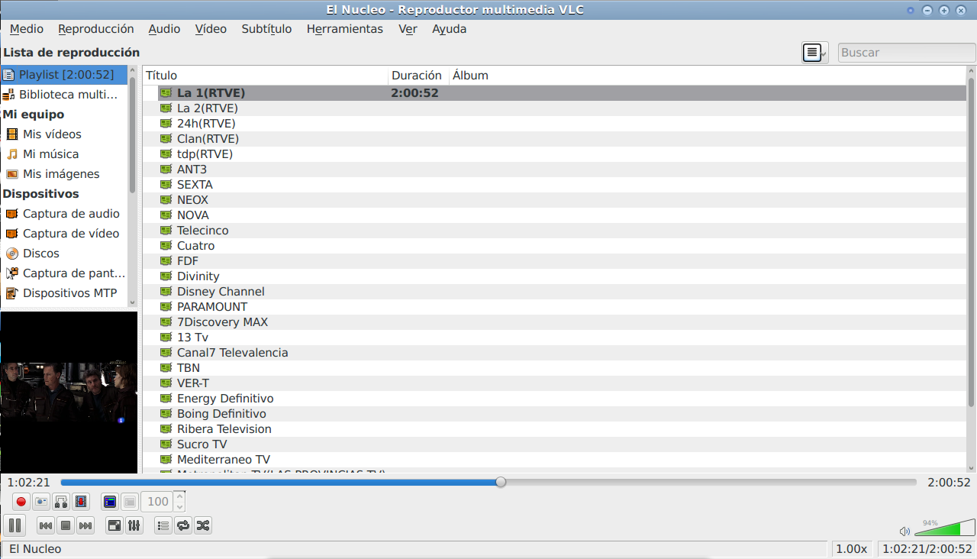Select Discos in the sidebar
The width and height of the screenshot is (977, 559).
pos(64,254)
